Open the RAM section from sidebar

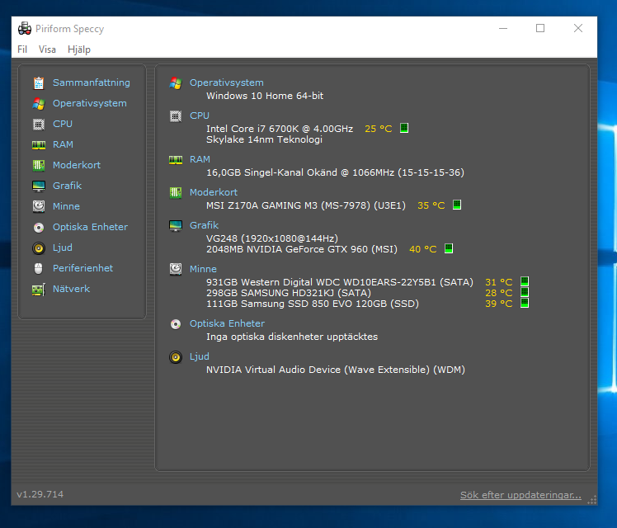coord(63,144)
